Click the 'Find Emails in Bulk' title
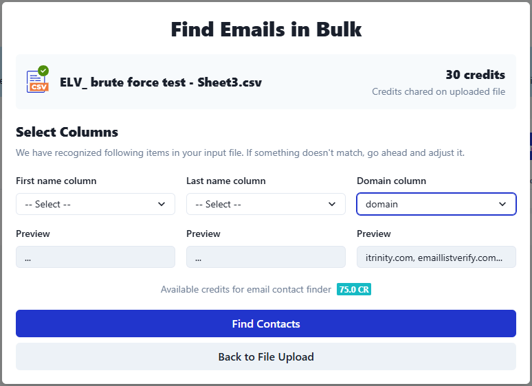 tap(266, 30)
